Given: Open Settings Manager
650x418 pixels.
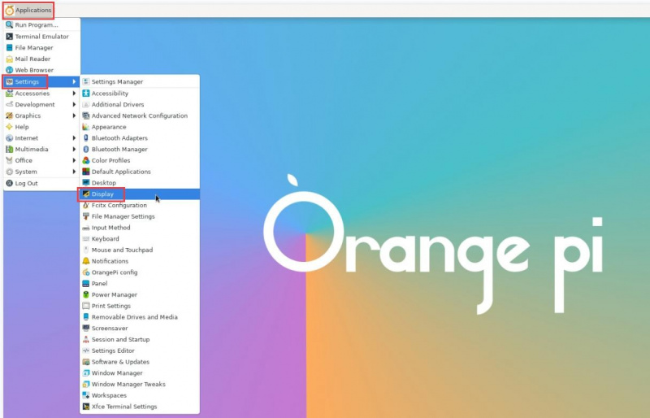Looking at the screenshot, I should 140,82.
